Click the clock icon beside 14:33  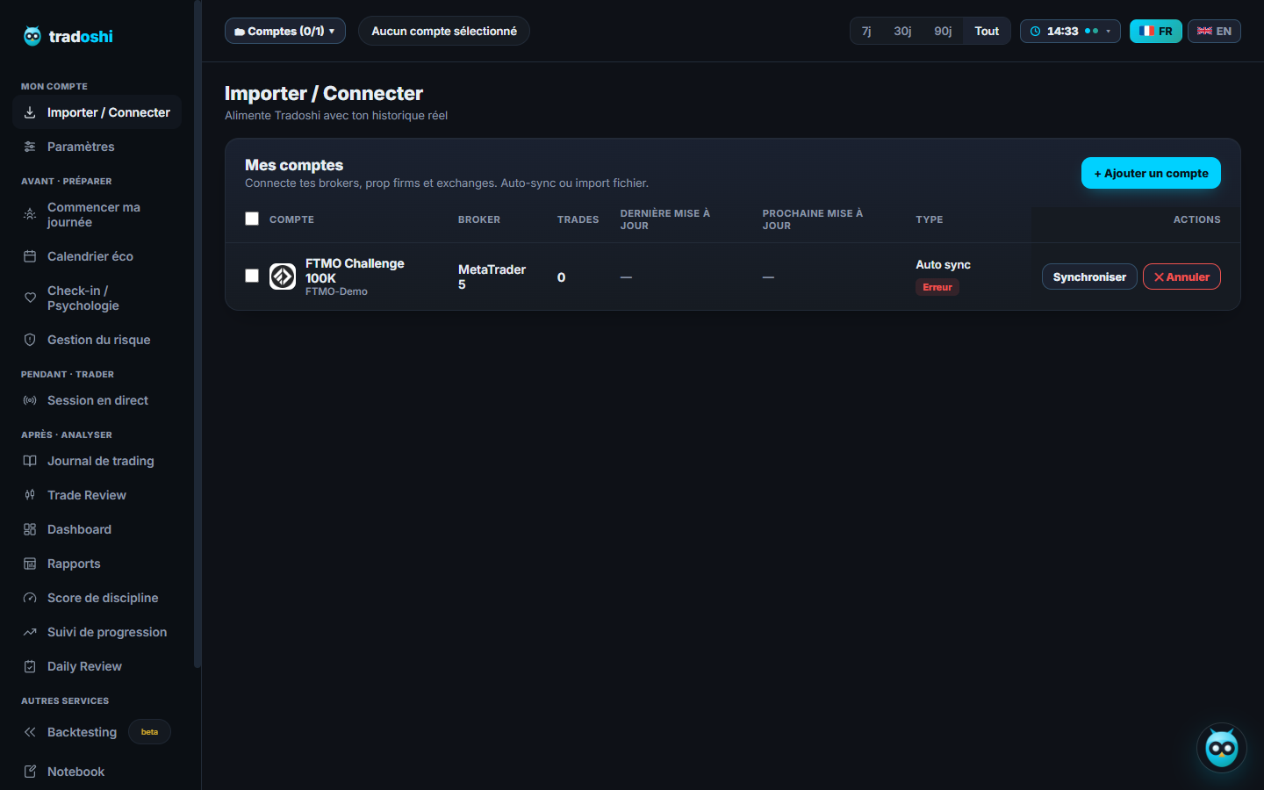pos(1036,31)
